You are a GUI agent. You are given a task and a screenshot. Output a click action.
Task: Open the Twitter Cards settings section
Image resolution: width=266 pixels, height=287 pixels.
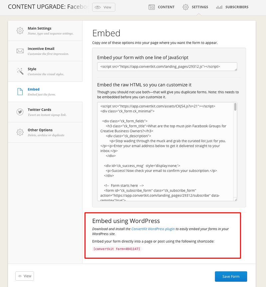[x=45, y=112]
